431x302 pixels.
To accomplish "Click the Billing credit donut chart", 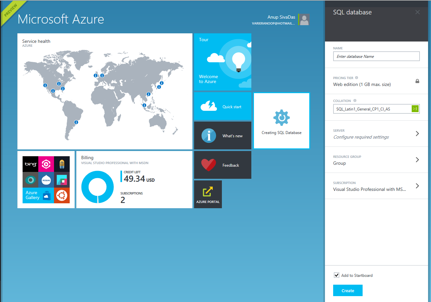I will point(98,187).
